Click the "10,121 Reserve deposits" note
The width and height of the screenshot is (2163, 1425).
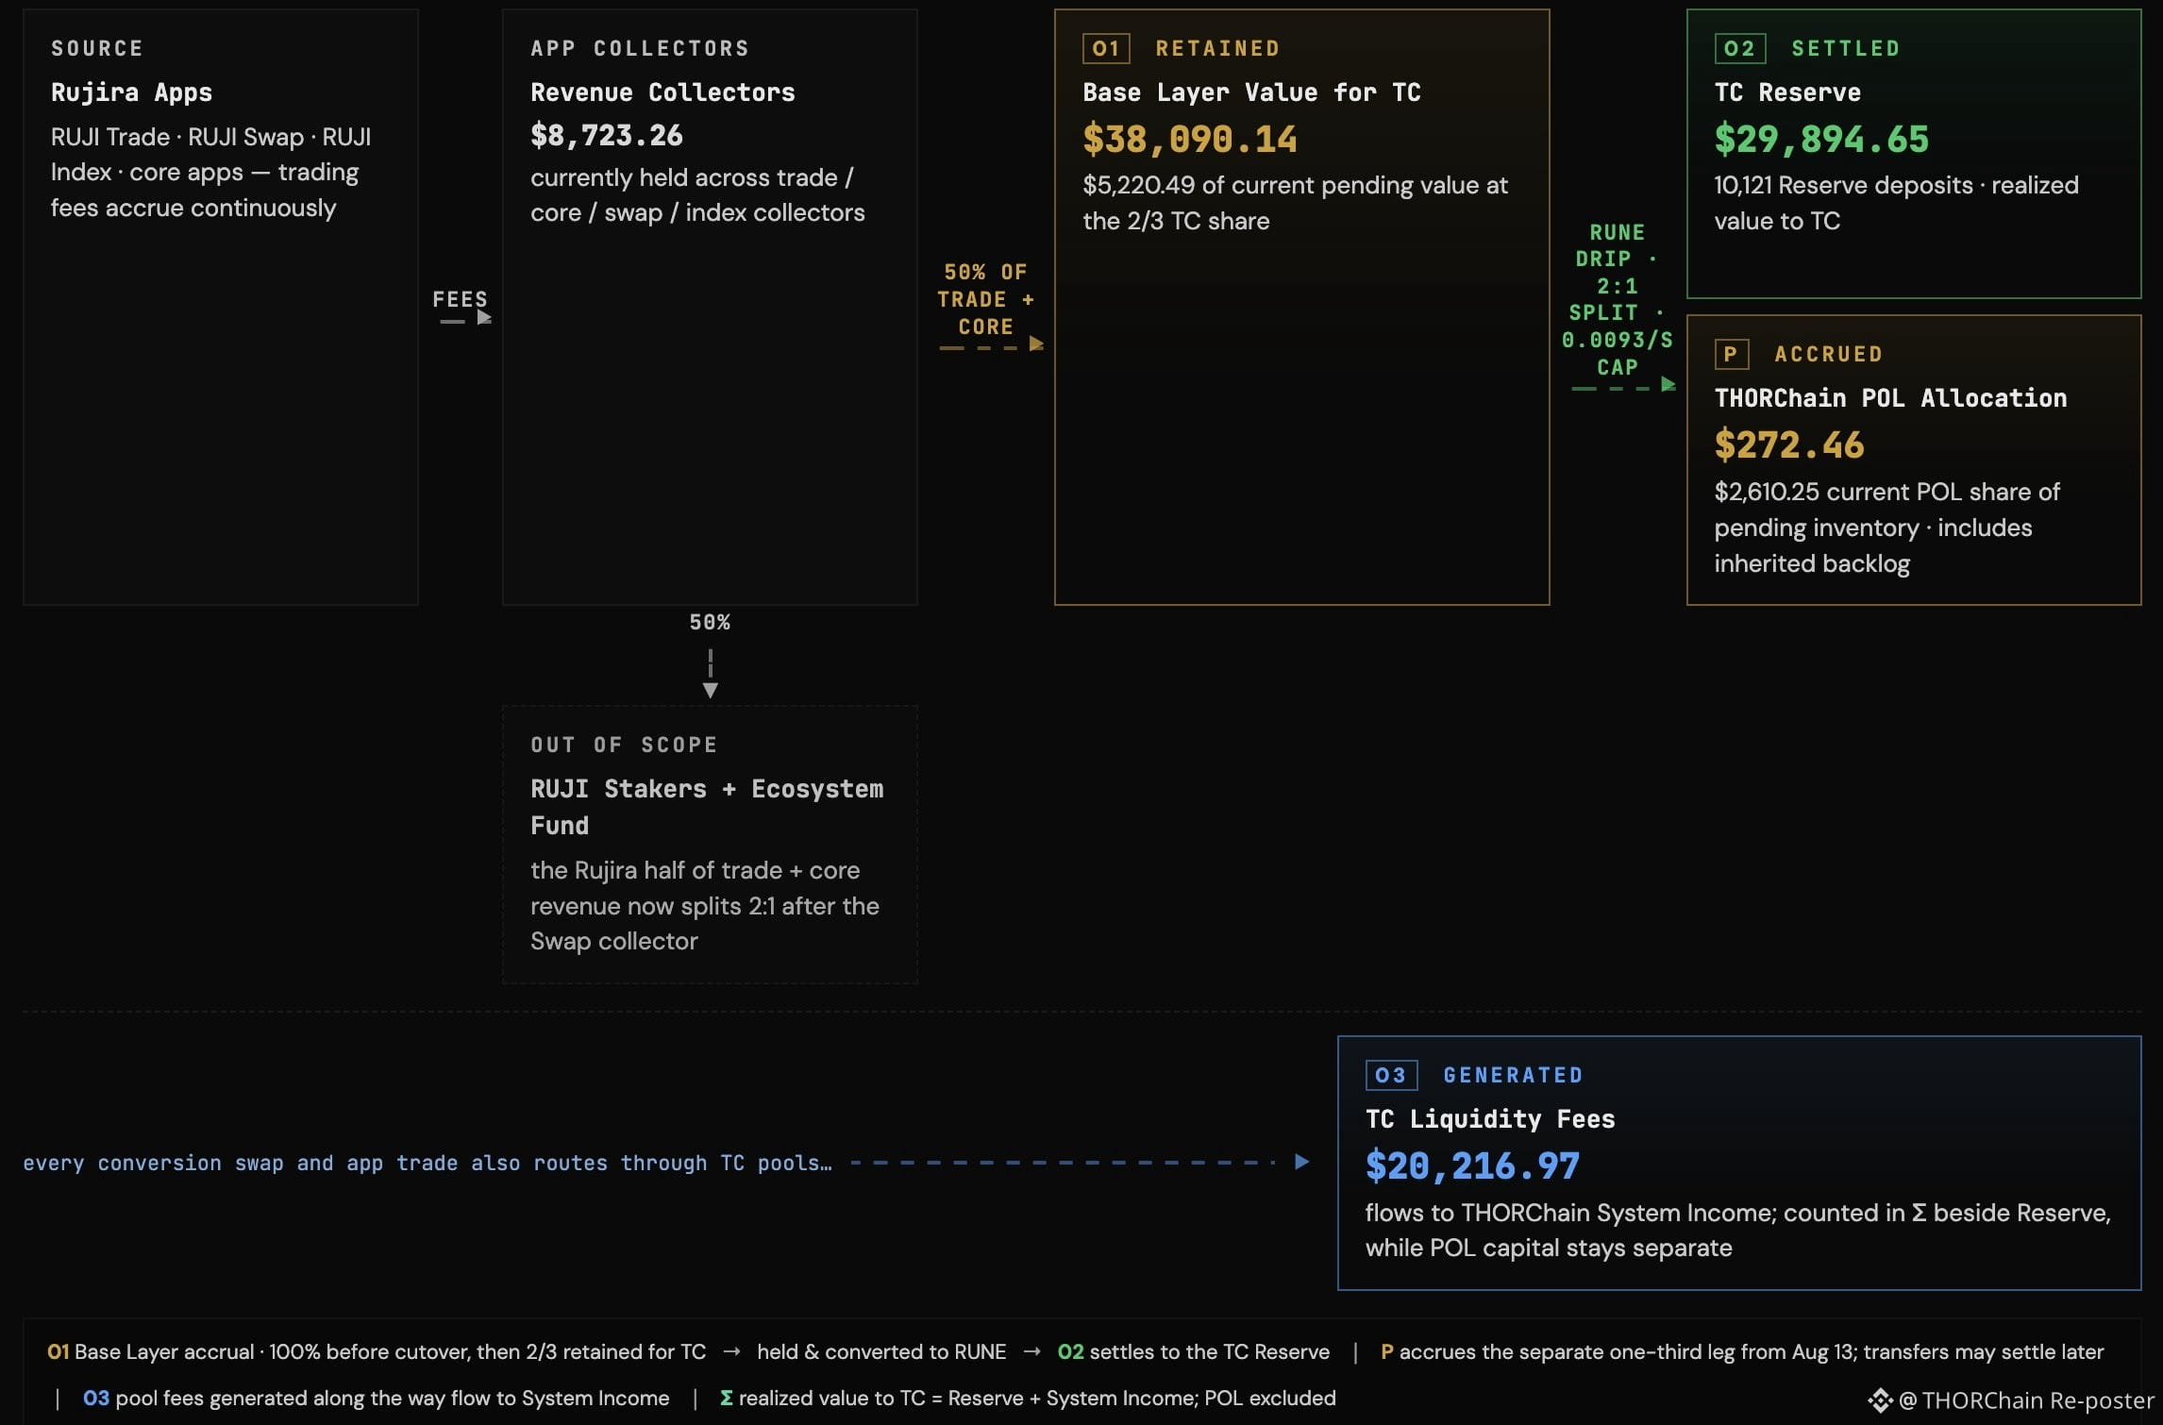[1897, 203]
